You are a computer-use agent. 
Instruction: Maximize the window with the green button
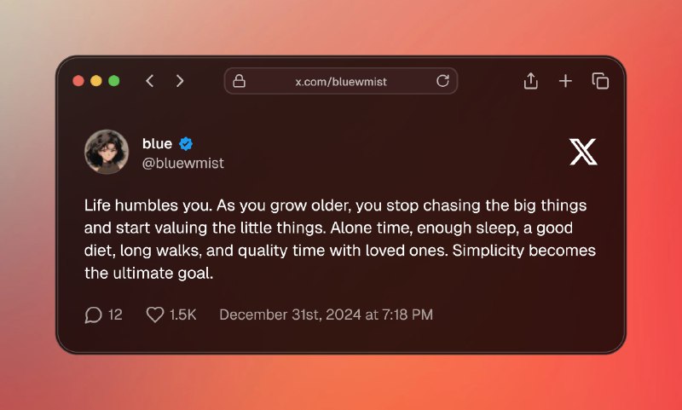(x=114, y=81)
